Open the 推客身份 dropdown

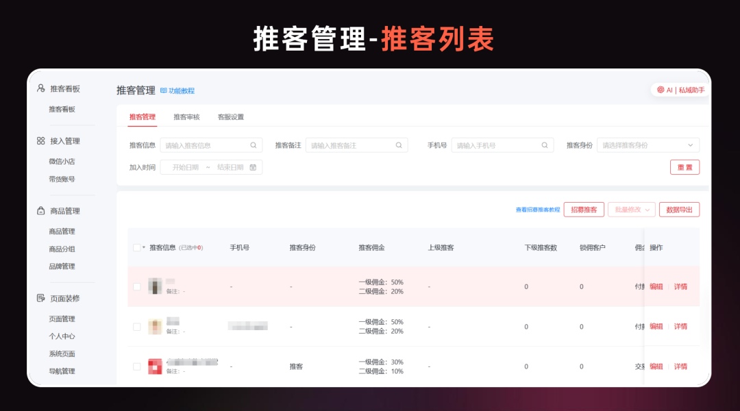pos(647,145)
